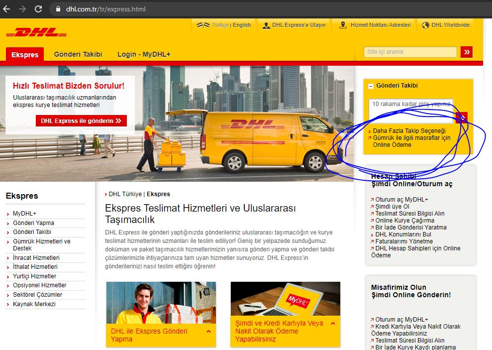492x350 pixels.
Task: Open Oturum aç MyDHL+ under Hesap Sahibi
Action: 401,200
